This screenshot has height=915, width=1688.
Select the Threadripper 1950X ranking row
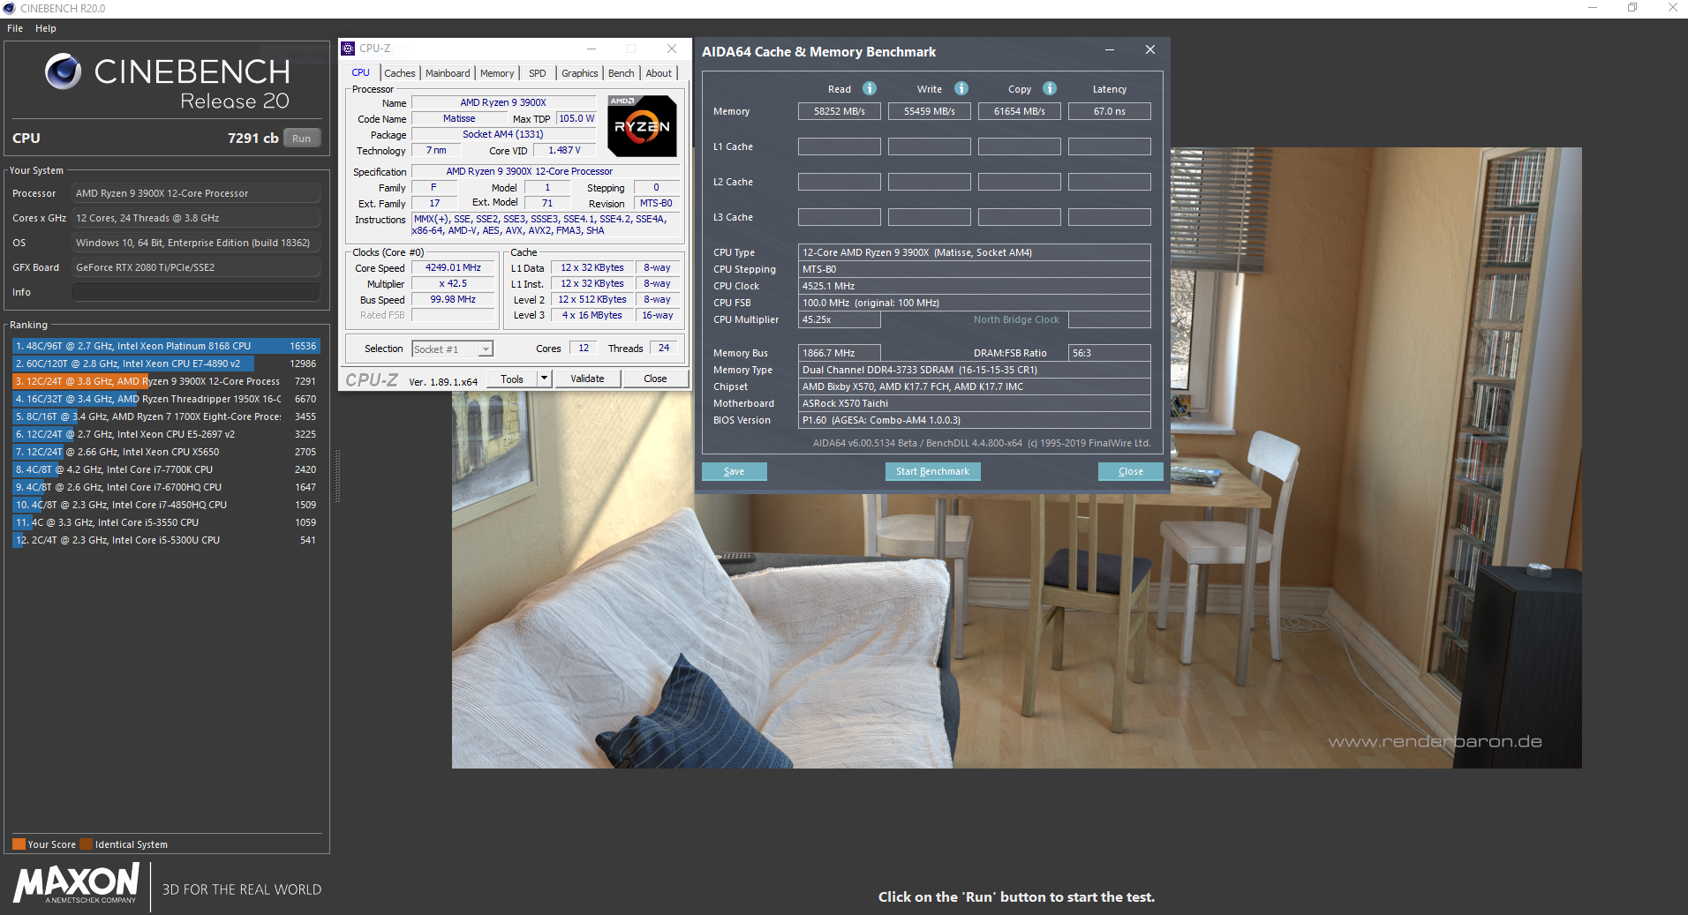(x=166, y=399)
